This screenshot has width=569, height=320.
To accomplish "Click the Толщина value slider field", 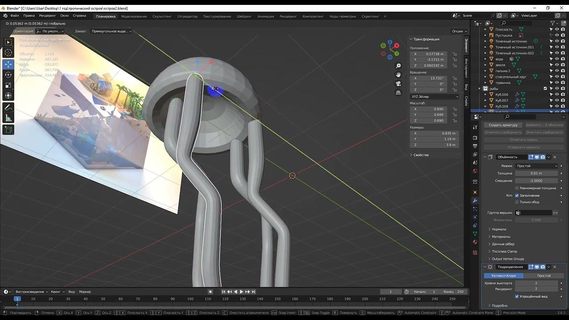I will point(536,173).
